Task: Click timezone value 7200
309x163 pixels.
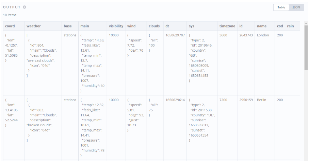Action: (223, 100)
